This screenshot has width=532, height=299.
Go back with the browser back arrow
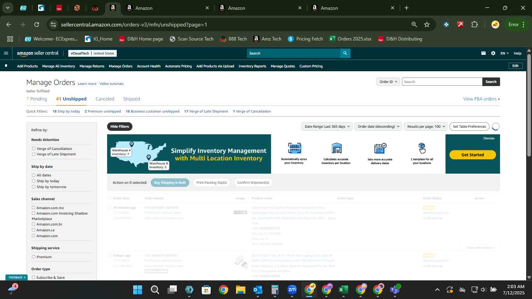tap(9, 25)
